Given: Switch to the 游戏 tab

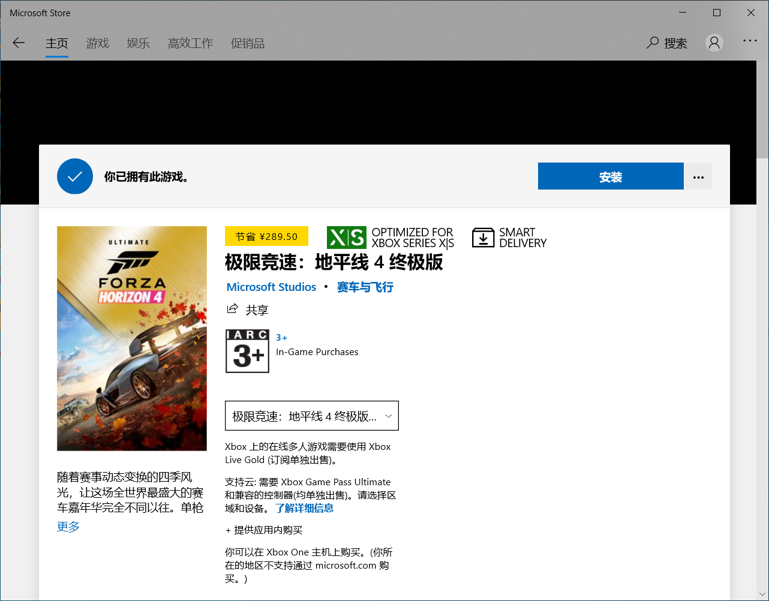Looking at the screenshot, I should [98, 43].
